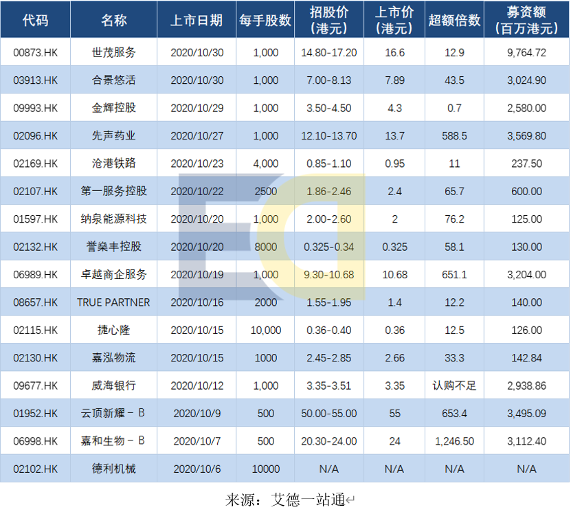Click the listing date 2020/10/6
Viewport: 571px width, 514px height.
197,469
